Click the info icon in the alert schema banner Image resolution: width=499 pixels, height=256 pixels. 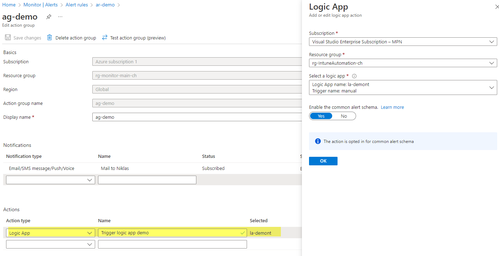tap(318, 141)
